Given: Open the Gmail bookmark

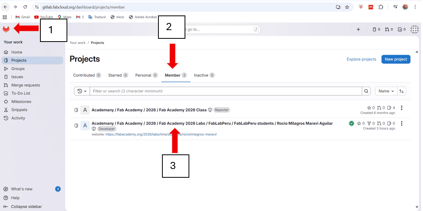Looking at the screenshot, I should point(23,17).
